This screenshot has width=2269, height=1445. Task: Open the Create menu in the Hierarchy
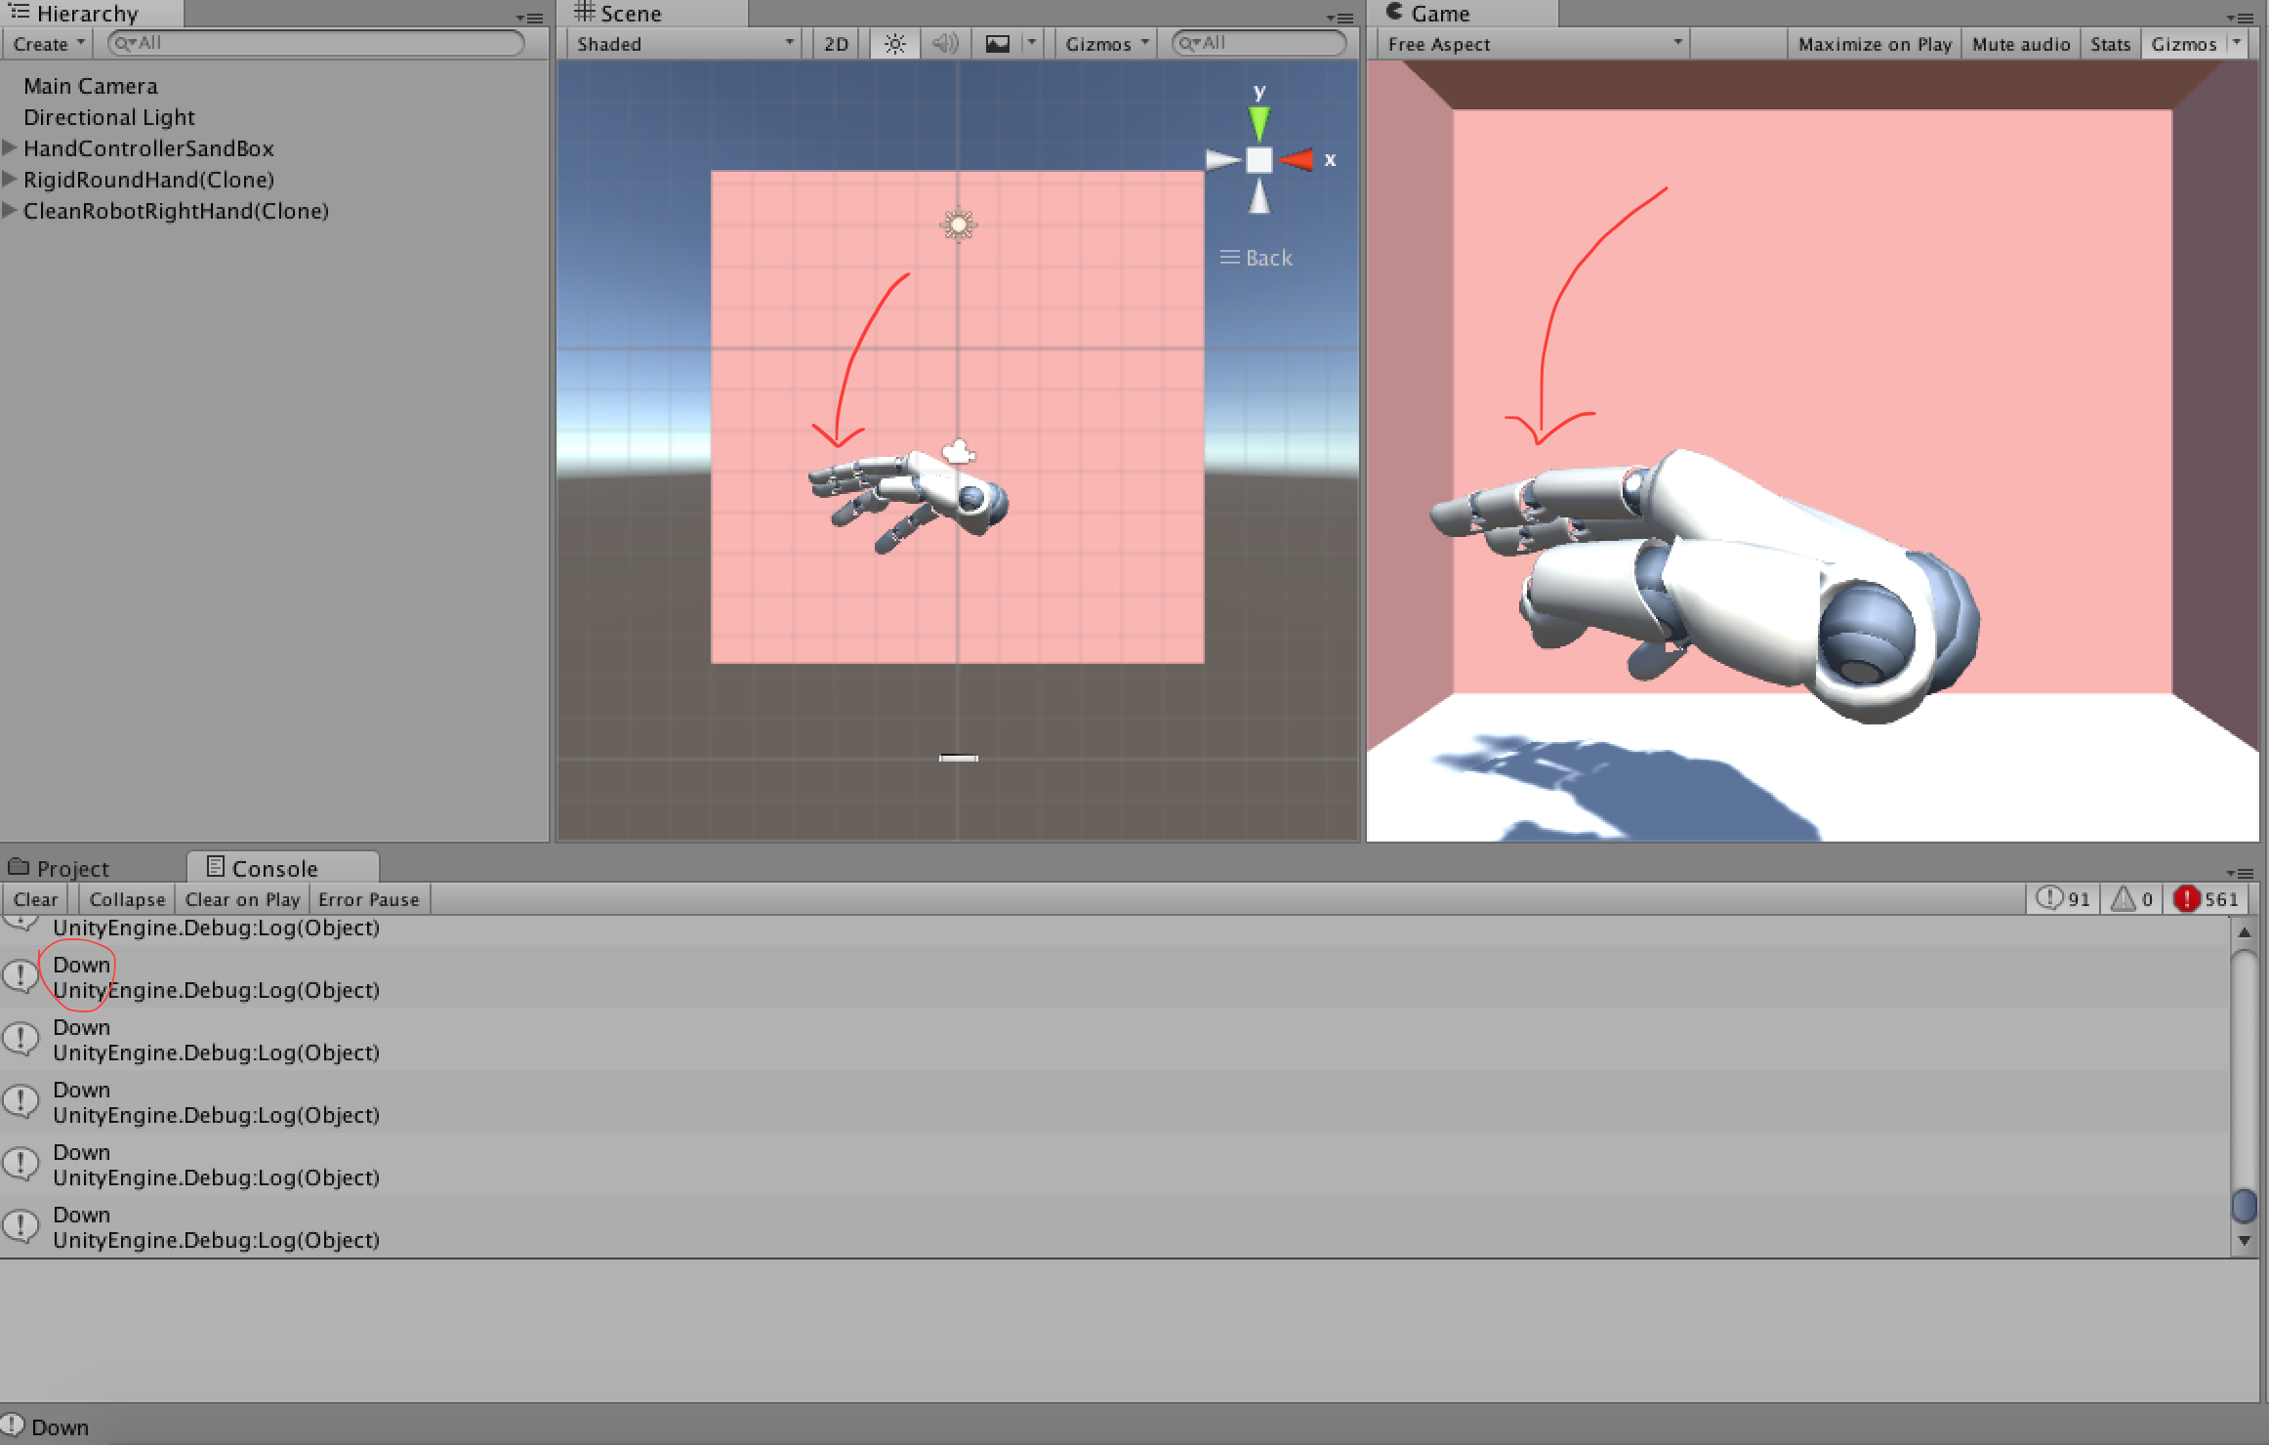point(44,43)
